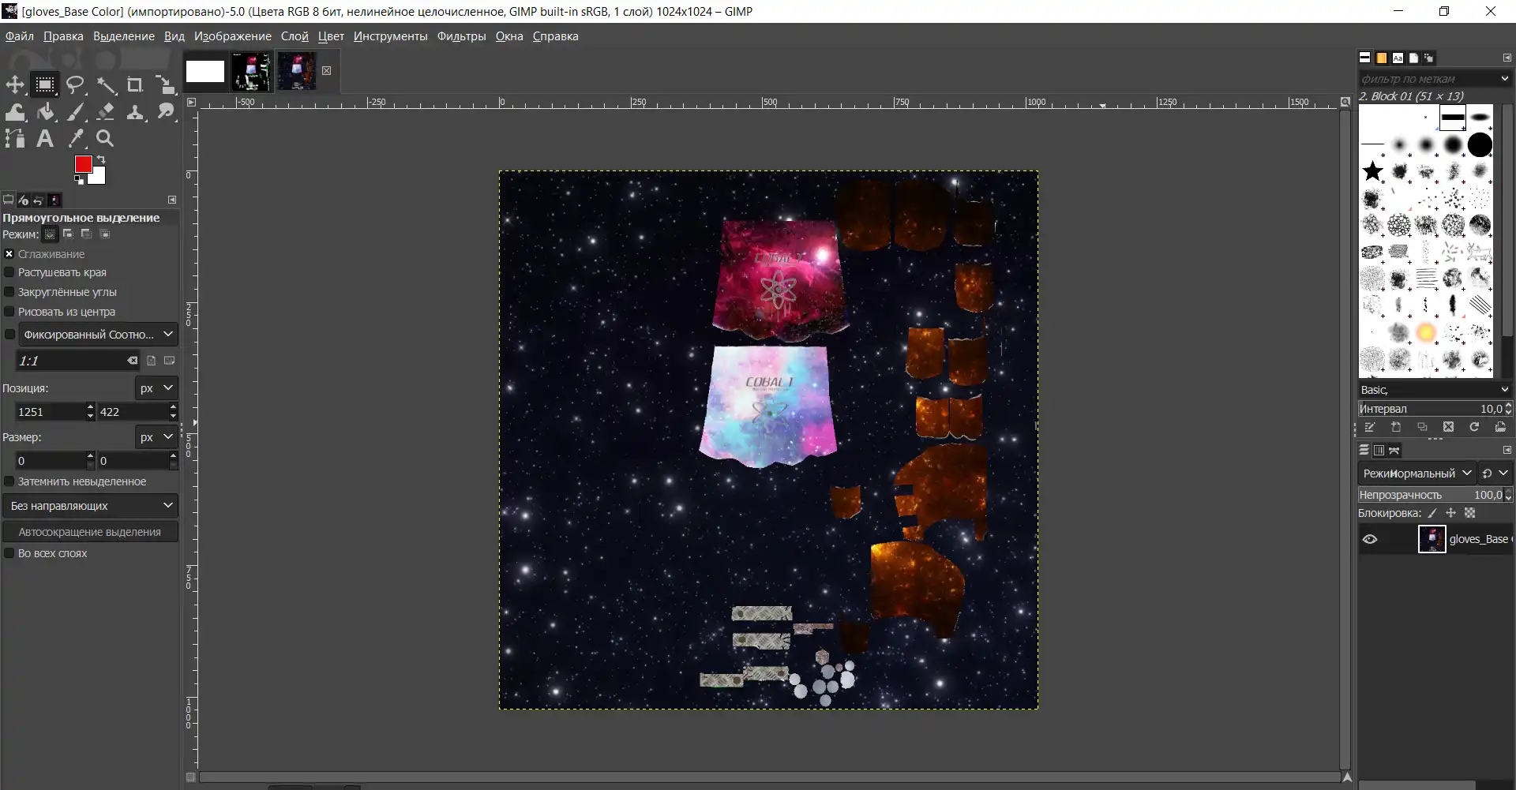Toggle the Сглаживание checkbox
The height and width of the screenshot is (790, 1516).
(x=9, y=254)
